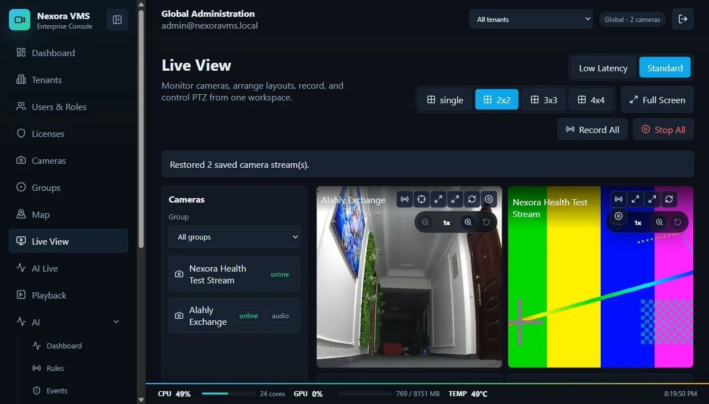Viewport: 709px width, 404px height.
Task: Open the AI Dashboard submenu item
Action: (76, 346)
